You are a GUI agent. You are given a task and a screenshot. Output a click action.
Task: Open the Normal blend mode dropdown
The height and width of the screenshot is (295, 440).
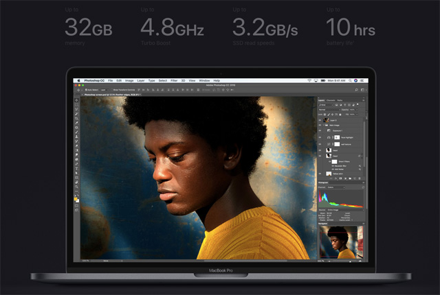[x=330, y=110]
